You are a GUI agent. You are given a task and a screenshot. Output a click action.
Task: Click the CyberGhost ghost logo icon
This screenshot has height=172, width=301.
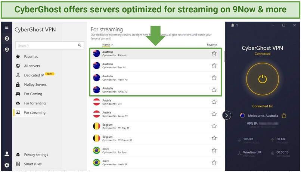point(7,38)
